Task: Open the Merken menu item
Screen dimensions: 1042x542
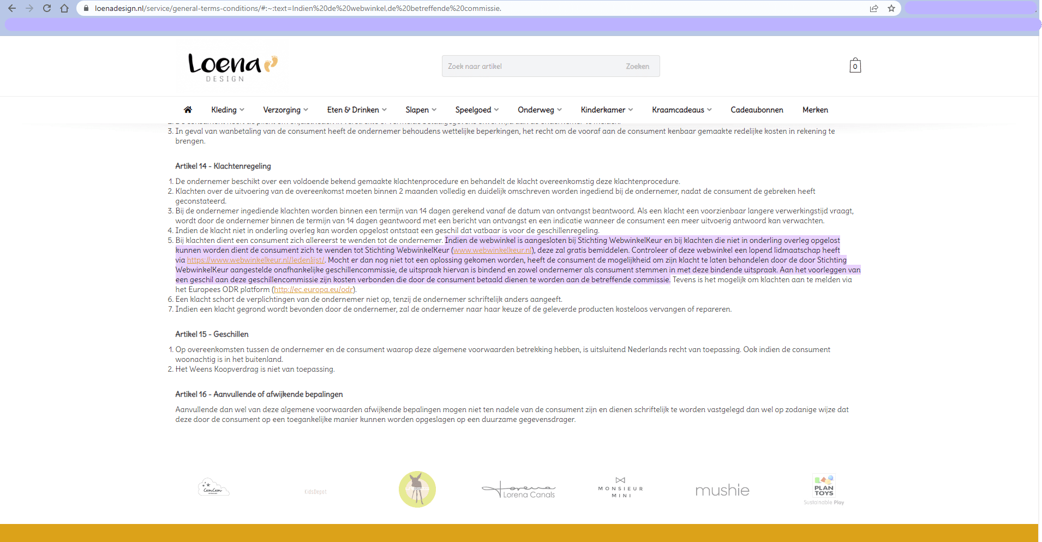Action: [x=815, y=110]
